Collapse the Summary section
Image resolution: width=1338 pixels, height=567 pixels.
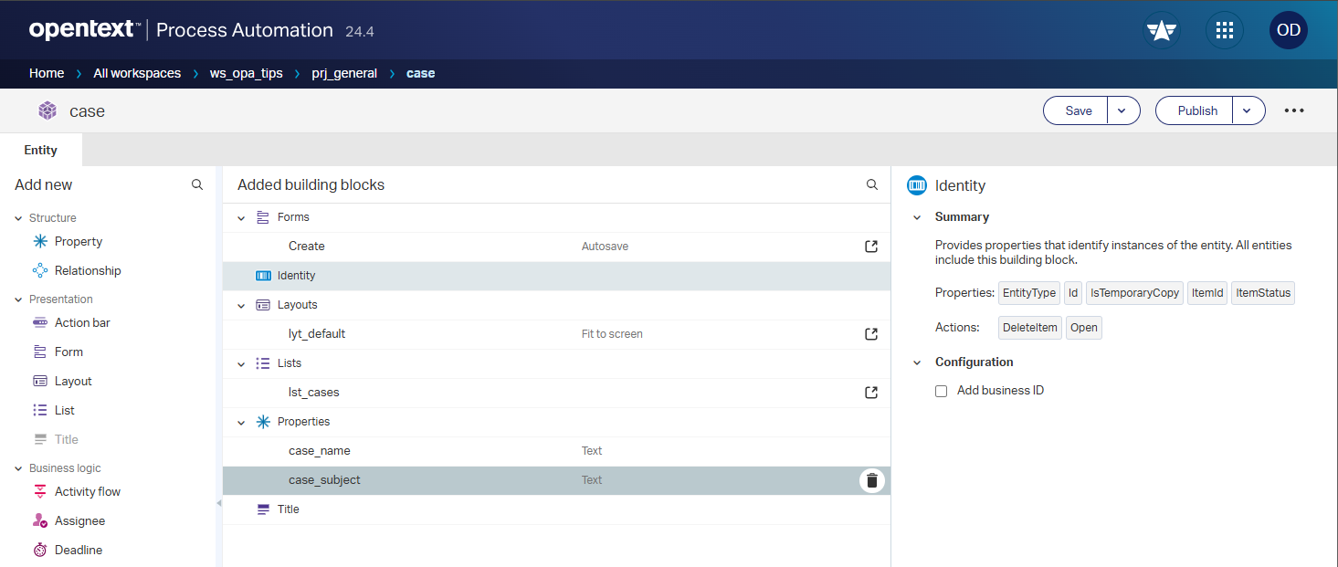click(x=917, y=217)
